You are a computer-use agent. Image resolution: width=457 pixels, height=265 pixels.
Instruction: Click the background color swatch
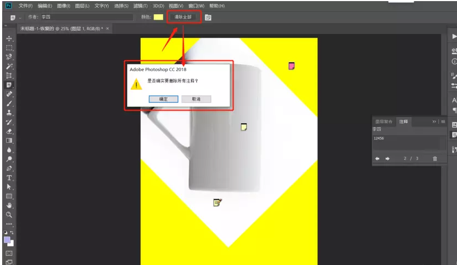point(12,244)
